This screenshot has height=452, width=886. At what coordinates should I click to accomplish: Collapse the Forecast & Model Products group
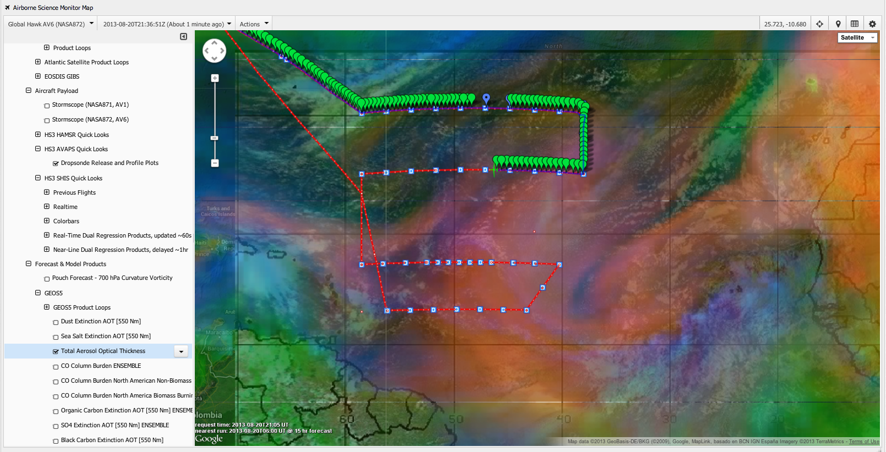(x=29, y=263)
